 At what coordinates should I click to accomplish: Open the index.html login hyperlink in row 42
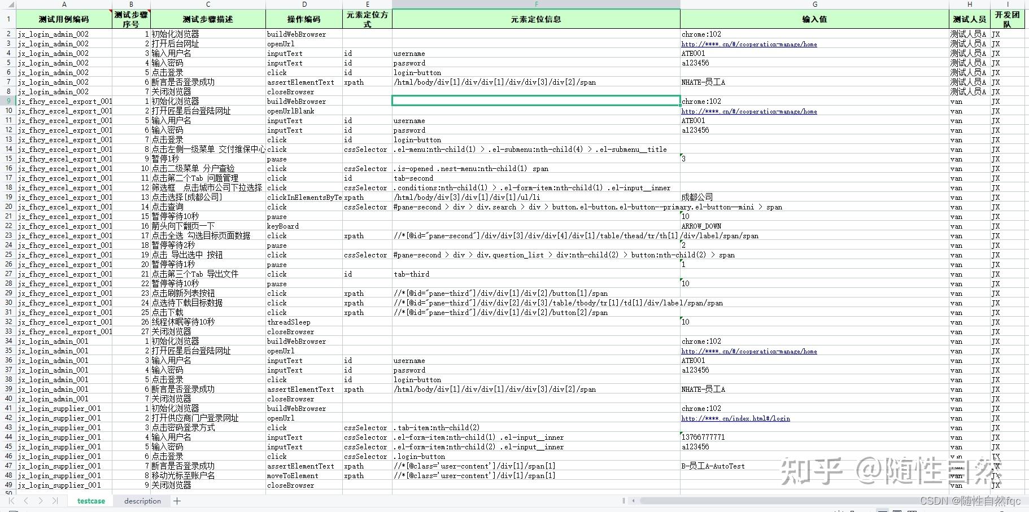coord(735,418)
